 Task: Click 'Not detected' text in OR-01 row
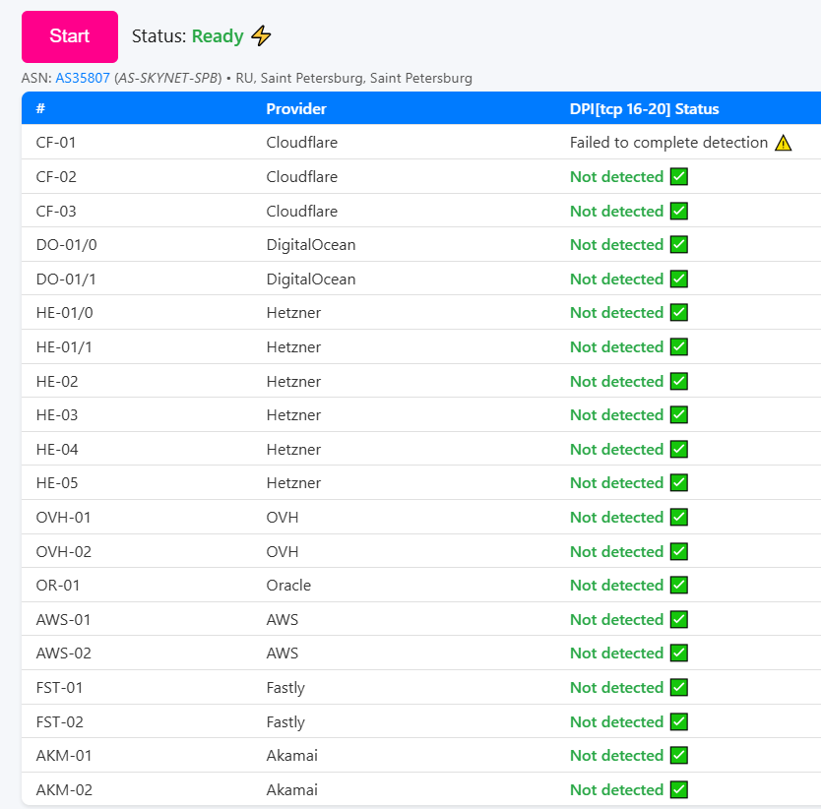click(617, 585)
